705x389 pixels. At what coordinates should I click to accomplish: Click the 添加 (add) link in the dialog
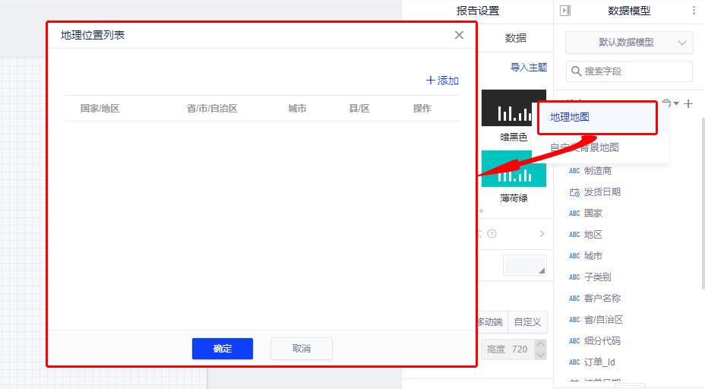tap(443, 81)
